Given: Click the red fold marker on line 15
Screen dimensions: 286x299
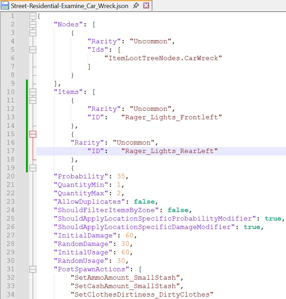Looking at the screenshot, I should point(33,134).
